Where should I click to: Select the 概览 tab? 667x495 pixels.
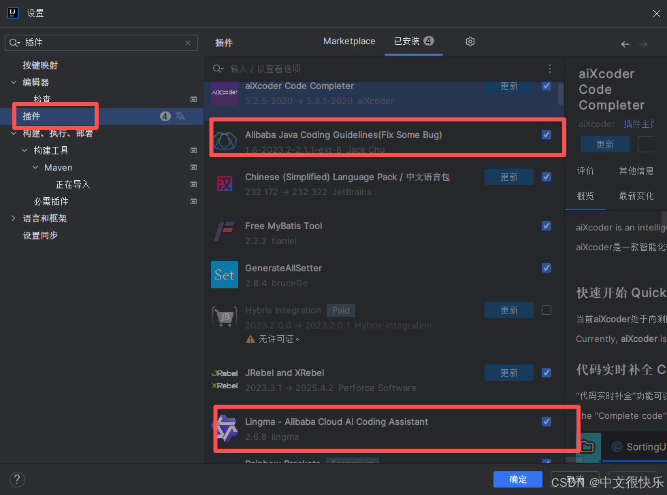coord(585,196)
